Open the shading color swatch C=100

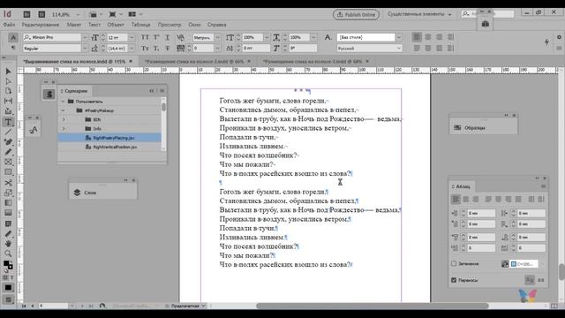[524, 264]
